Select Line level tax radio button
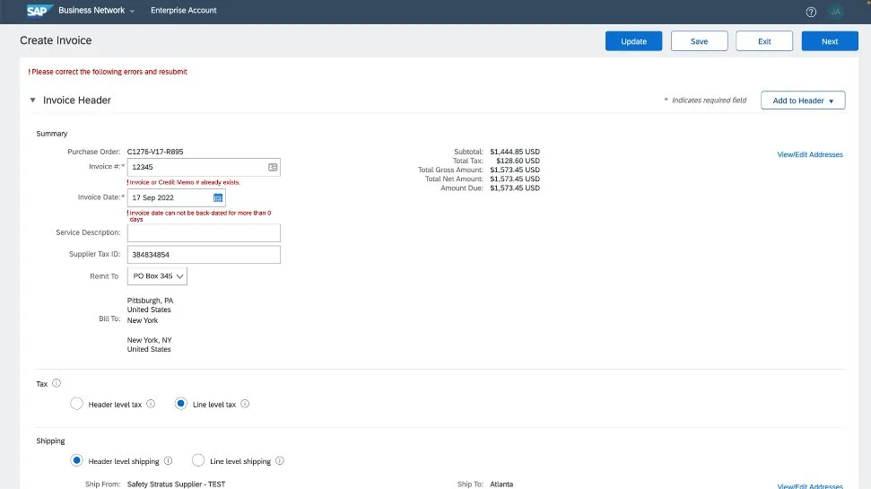Viewport: 871px width, 489px height. (x=181, y=404)
